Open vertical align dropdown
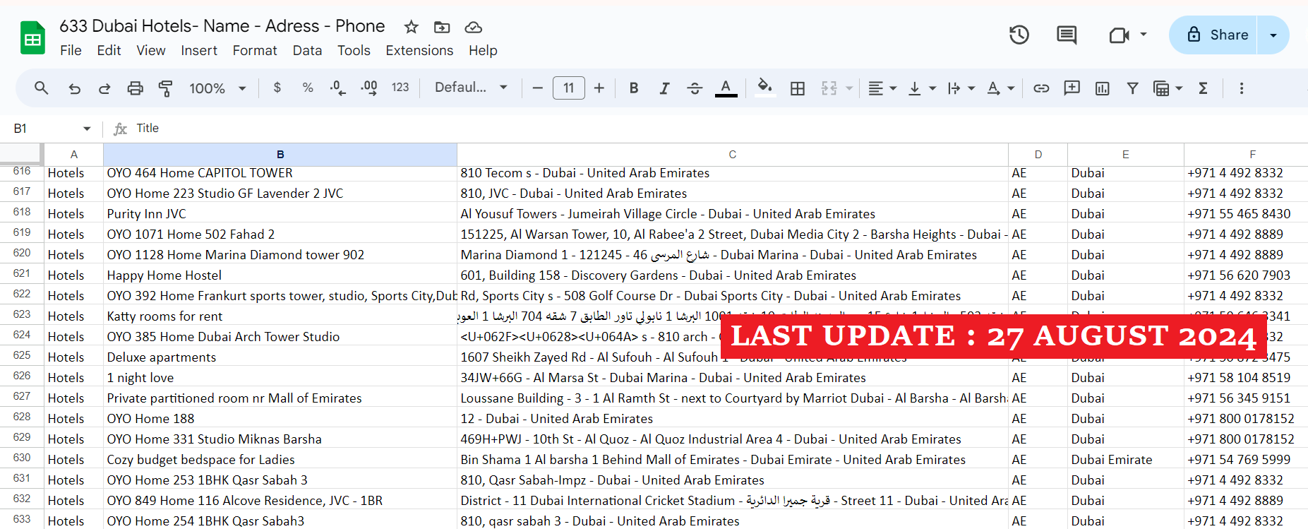1308x529 pixels. tap(922, 88)
